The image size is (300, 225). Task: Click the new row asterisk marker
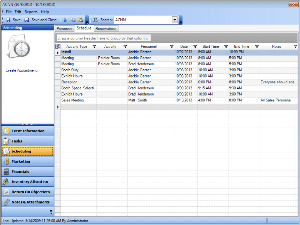coord(57,107)
